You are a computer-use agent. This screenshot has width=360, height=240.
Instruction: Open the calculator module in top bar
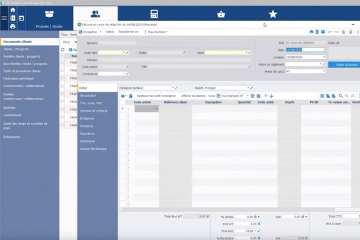(x=154, y=14)
